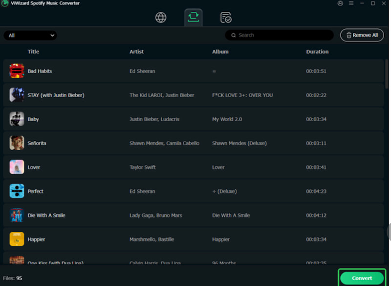Click the Remove All button
391x286 pixels.
pos(362,35)
